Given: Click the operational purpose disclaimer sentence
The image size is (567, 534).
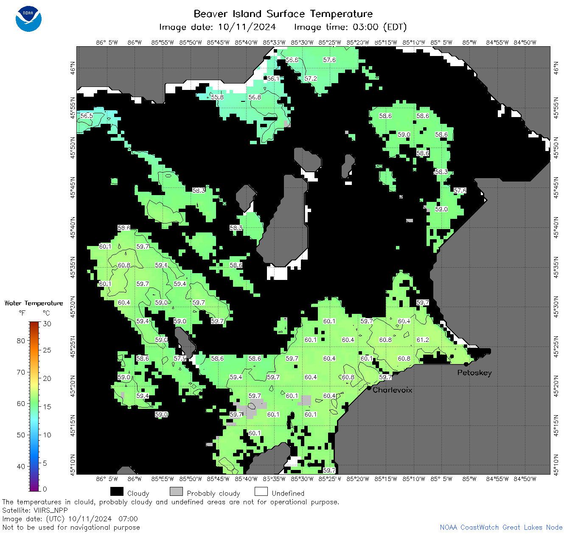Looking at the screenshot, I should click(171, 502).
